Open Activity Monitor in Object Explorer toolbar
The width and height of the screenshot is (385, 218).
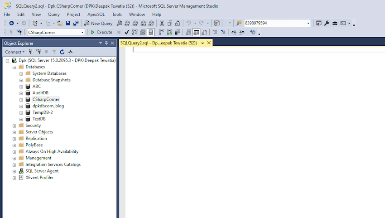(70, 52)
